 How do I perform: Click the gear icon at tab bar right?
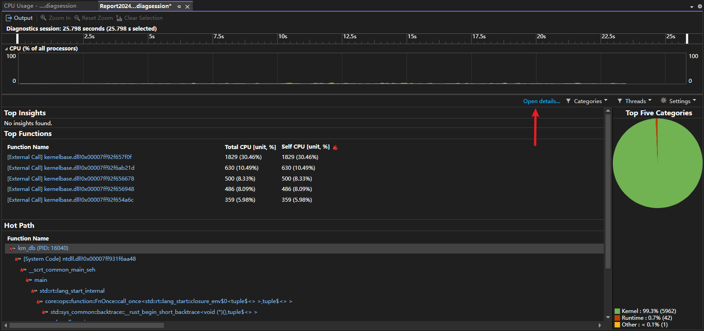699,6
